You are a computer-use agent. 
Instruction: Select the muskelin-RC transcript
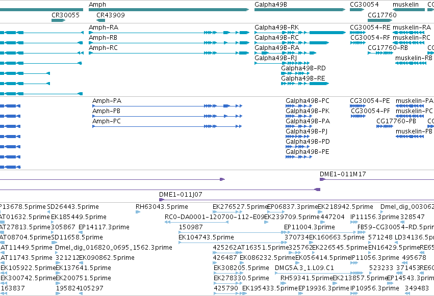(x=409, y=43)
